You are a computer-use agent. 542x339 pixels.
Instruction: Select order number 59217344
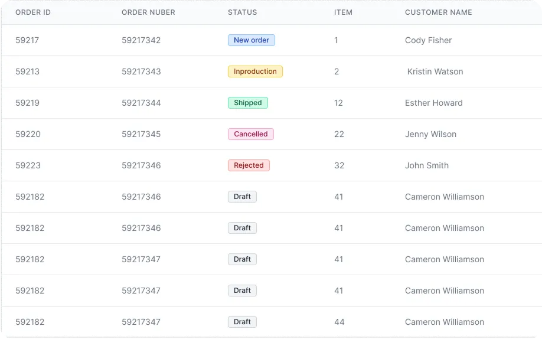tap(141, 103)
